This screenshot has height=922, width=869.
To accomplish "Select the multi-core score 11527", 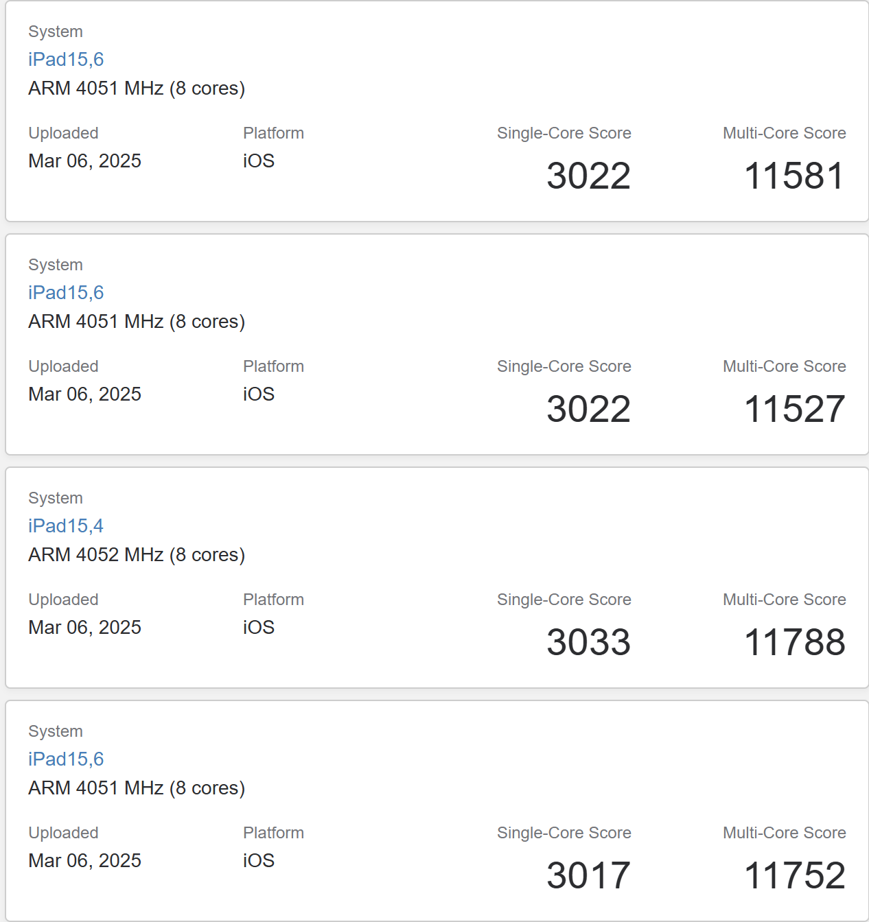I will pyautogui.click(x=794, y=410).
